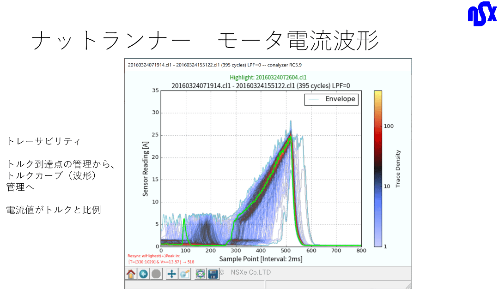Click red Resync w/Highest(+)Peak text

click(154, 256)
